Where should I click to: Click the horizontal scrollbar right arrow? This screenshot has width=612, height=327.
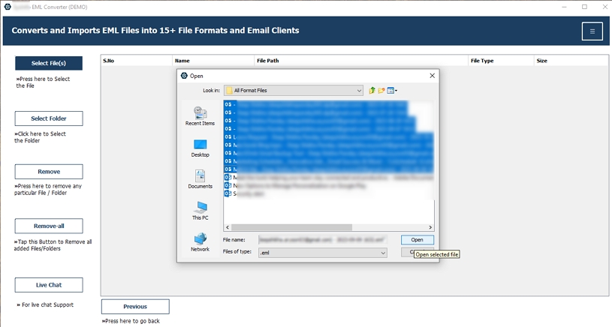pyautogui.click(x=430, y=227)
